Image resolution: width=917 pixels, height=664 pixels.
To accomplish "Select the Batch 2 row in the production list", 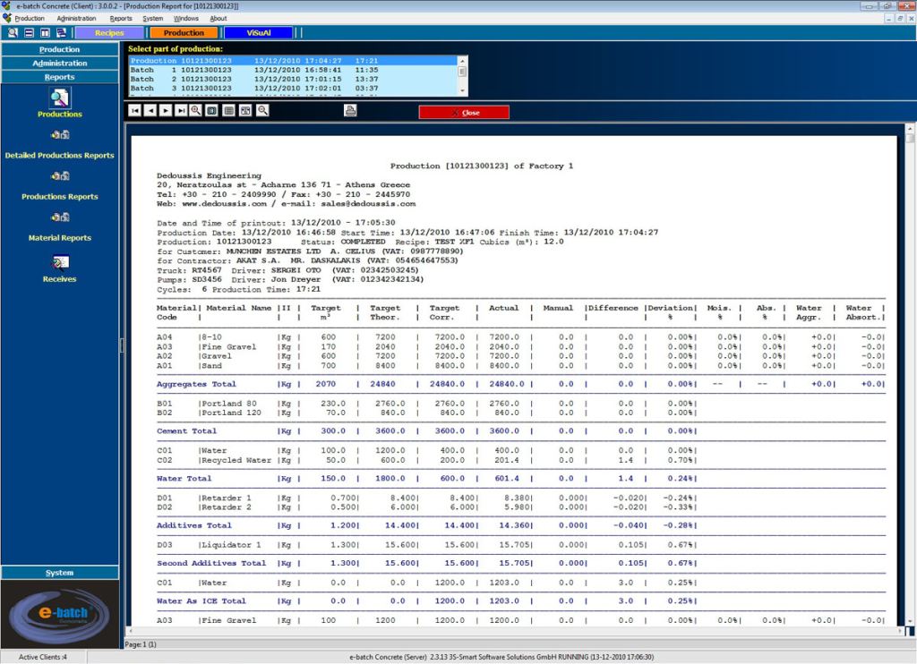I will (293, 79).
